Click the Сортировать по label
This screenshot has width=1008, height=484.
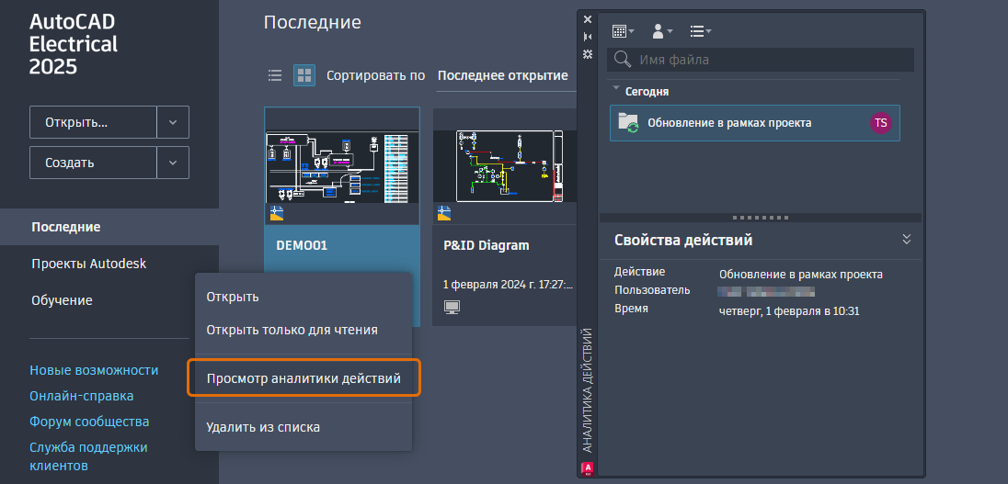point(375,75)
